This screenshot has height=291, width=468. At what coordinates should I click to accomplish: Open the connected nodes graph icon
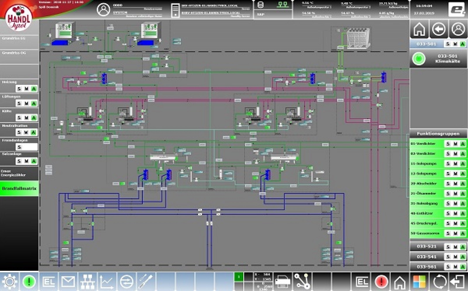(x=302, y=282)
